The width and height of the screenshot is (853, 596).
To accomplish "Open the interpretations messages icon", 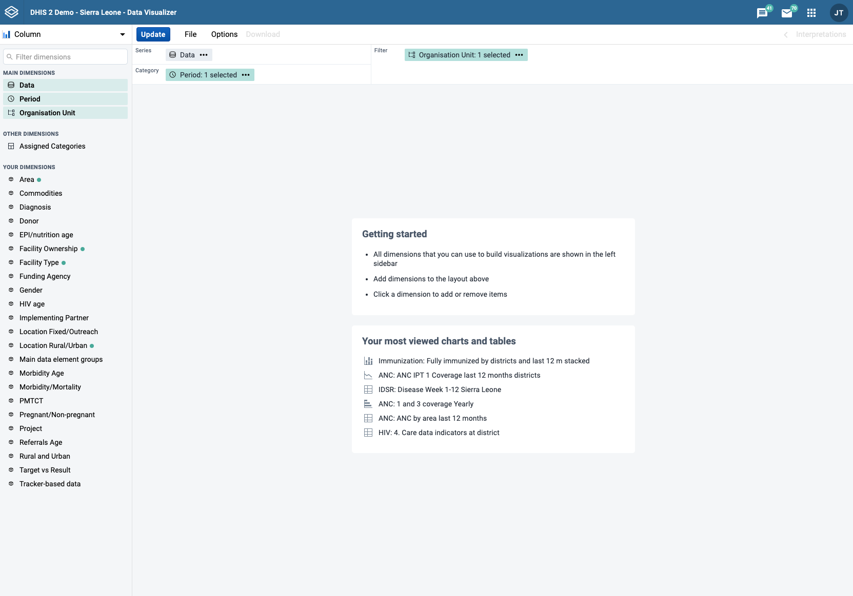I will [762, 13].
